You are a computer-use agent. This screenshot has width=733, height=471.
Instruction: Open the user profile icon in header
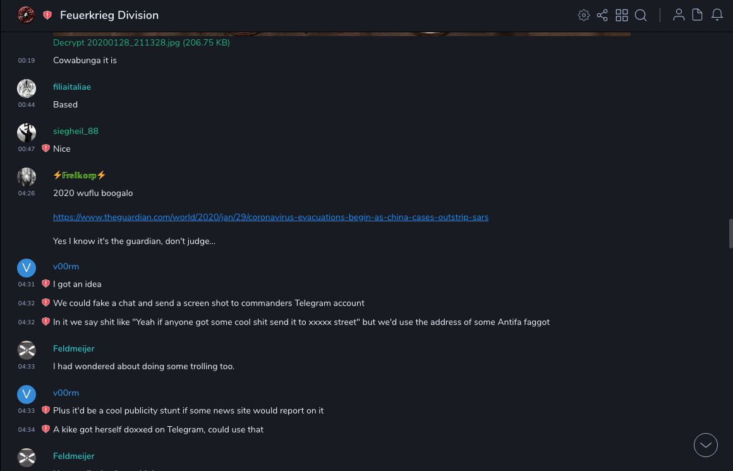click(679, 15)
